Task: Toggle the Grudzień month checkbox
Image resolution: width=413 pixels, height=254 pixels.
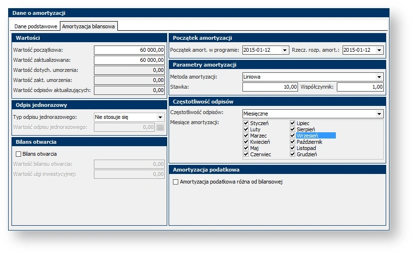Action: tap(292, 154)
